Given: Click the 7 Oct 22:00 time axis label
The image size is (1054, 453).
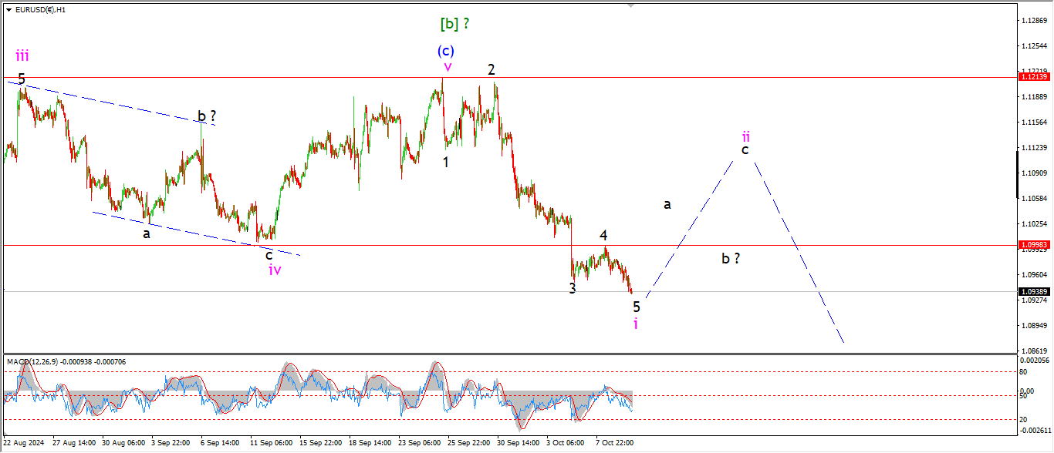Looking at the screenshot, I should [613, 444].
